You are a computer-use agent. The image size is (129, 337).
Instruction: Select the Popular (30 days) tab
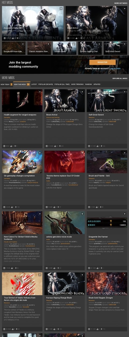tap(46, 84)
